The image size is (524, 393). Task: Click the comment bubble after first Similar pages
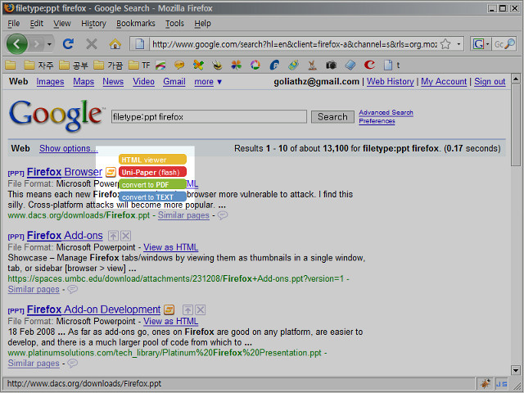click(223, 215)
